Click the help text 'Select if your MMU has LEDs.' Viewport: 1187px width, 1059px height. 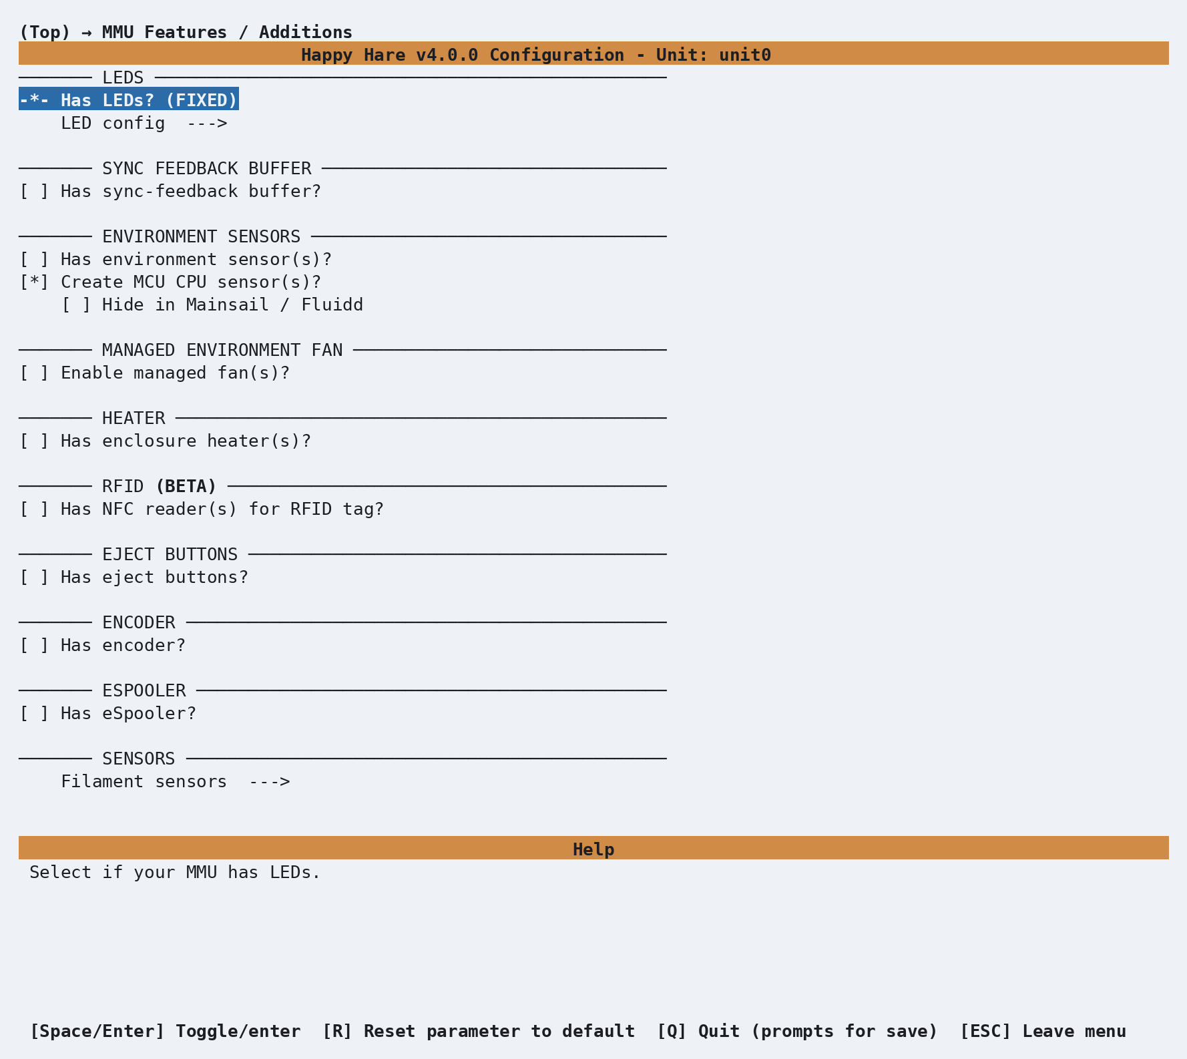pos(175,872)
